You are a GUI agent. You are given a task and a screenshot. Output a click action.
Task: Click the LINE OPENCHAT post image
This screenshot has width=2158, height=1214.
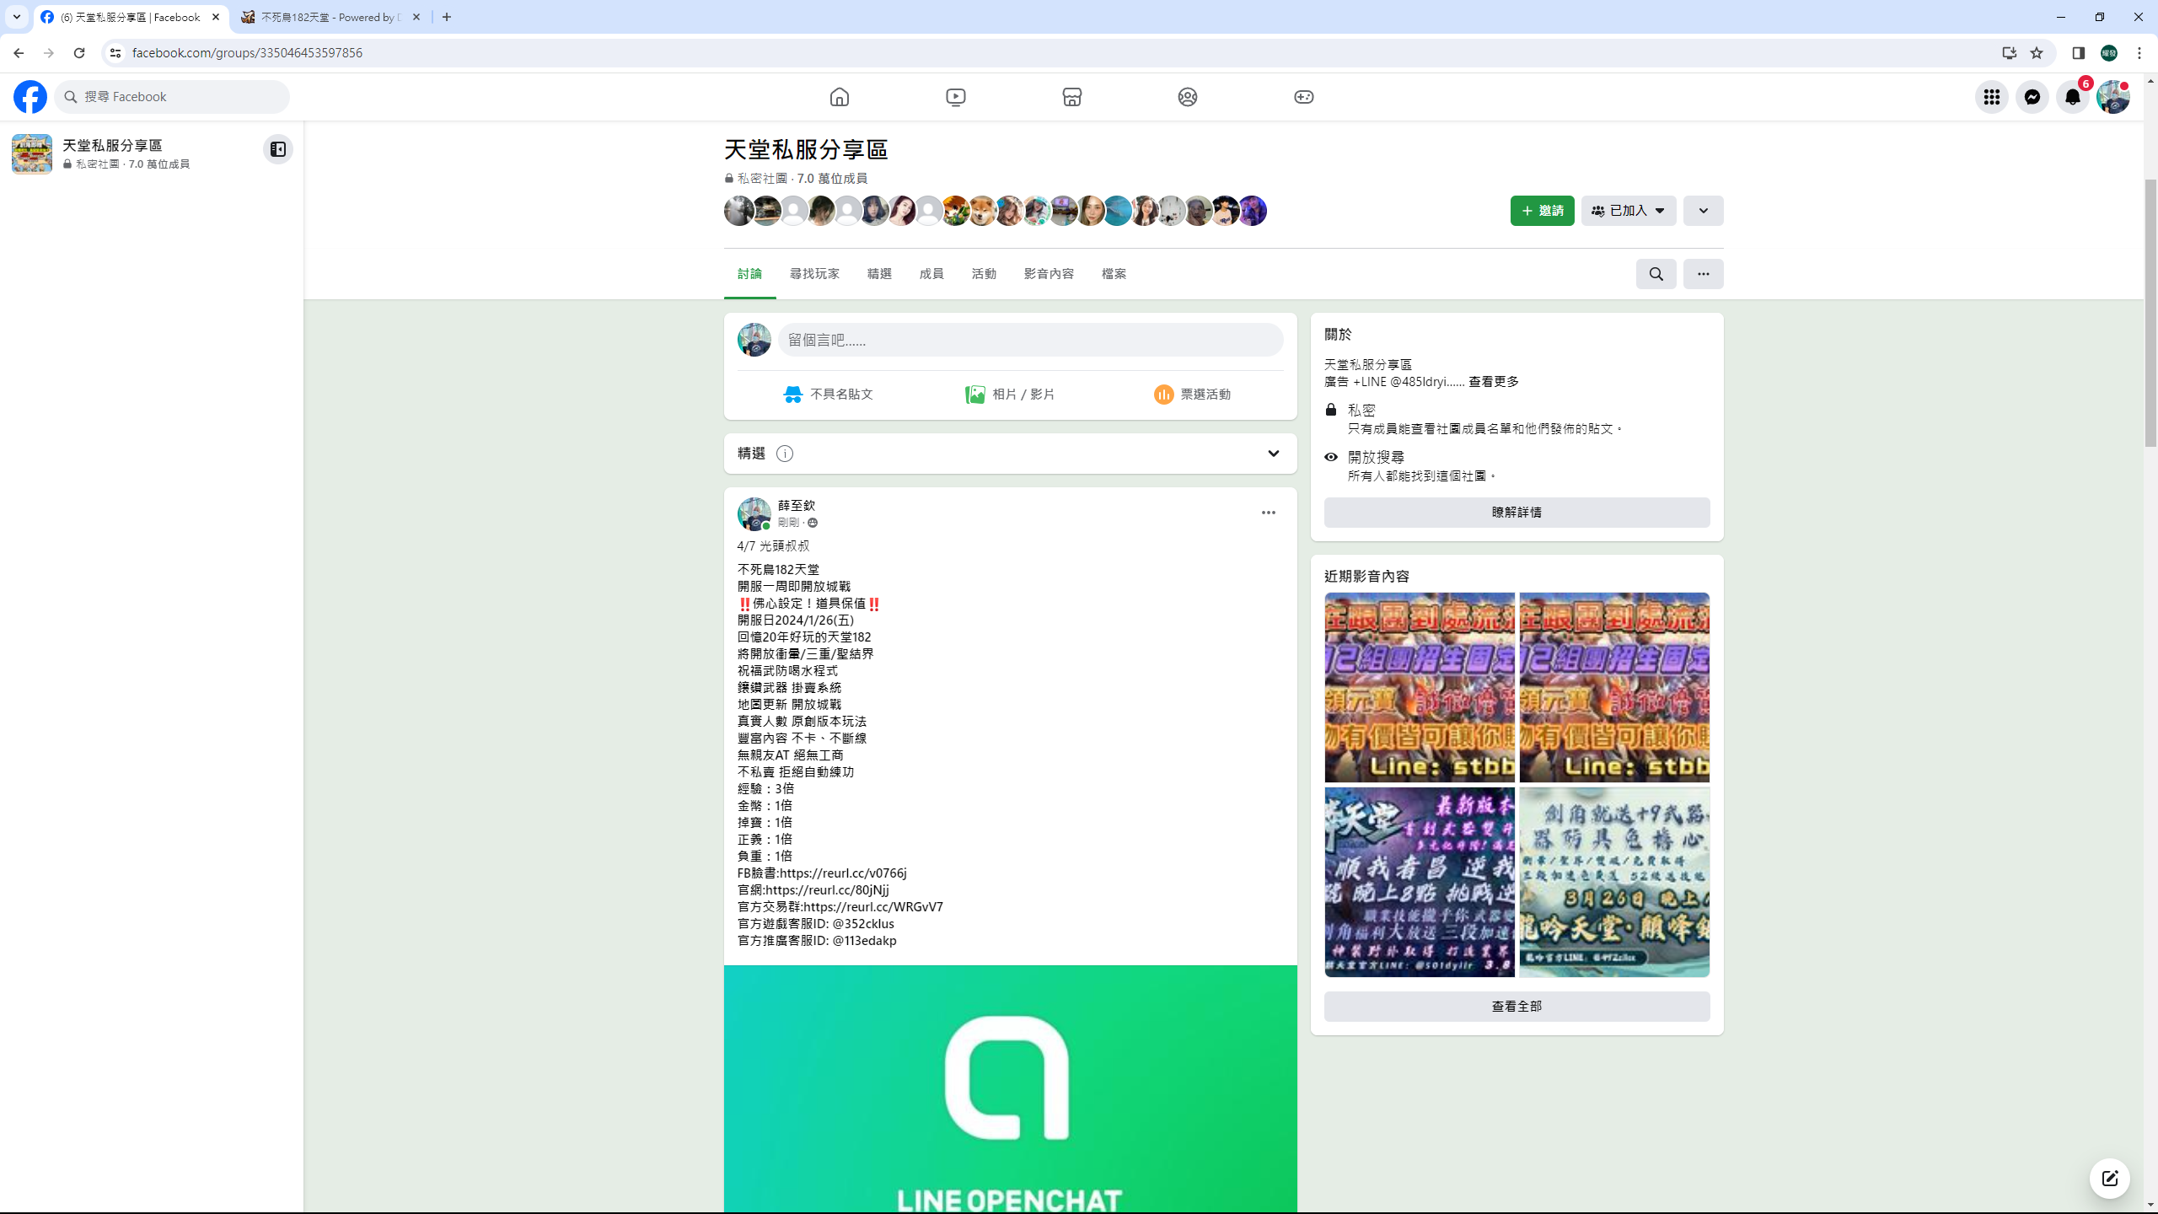pos(1010,1089)
